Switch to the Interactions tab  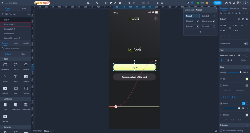tap(234, 8)
